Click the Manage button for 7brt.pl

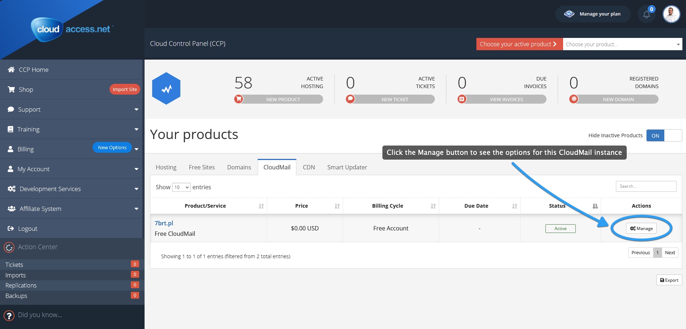(x=641, y=228)
